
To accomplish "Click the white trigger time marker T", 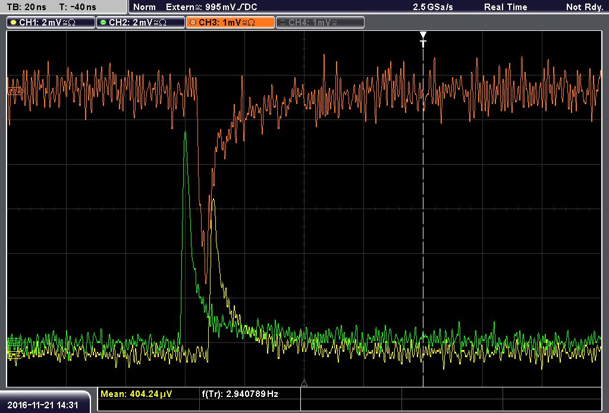I will click(x=423, y=40).
